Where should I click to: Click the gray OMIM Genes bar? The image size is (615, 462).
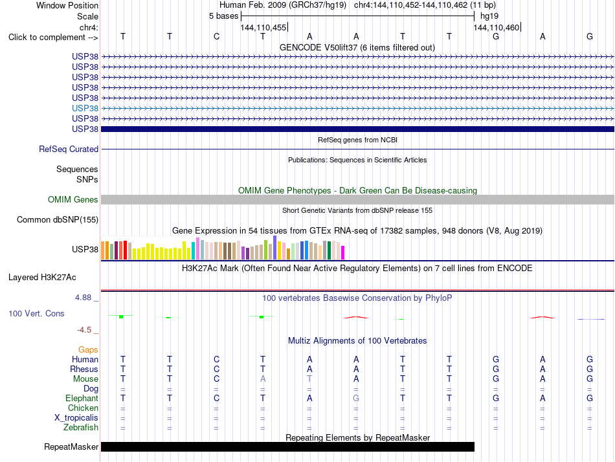click(x=357, y=200)
